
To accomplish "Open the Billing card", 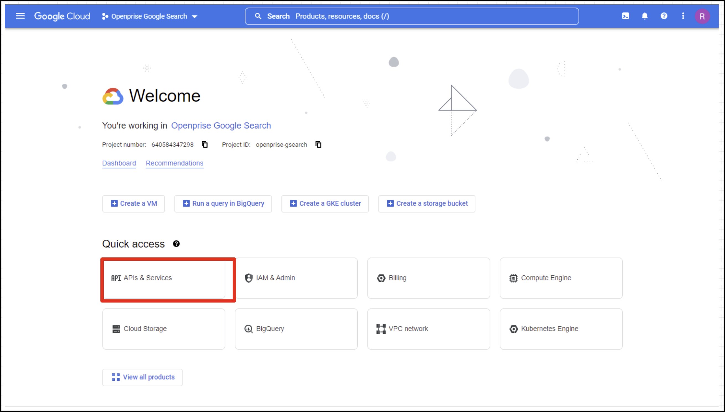I will pos(429,278).
